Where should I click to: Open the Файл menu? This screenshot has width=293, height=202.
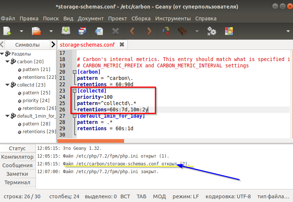pos(8,18)
